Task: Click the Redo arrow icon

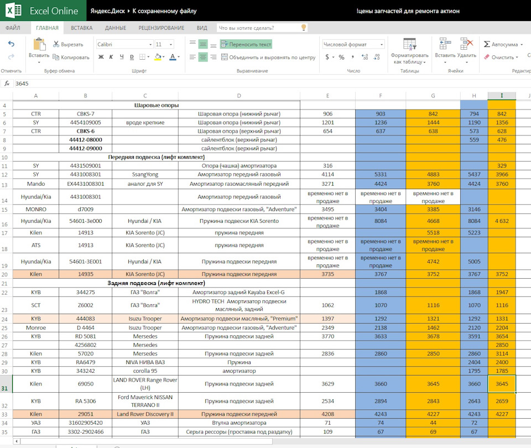Action: click(x=11, y=57)
